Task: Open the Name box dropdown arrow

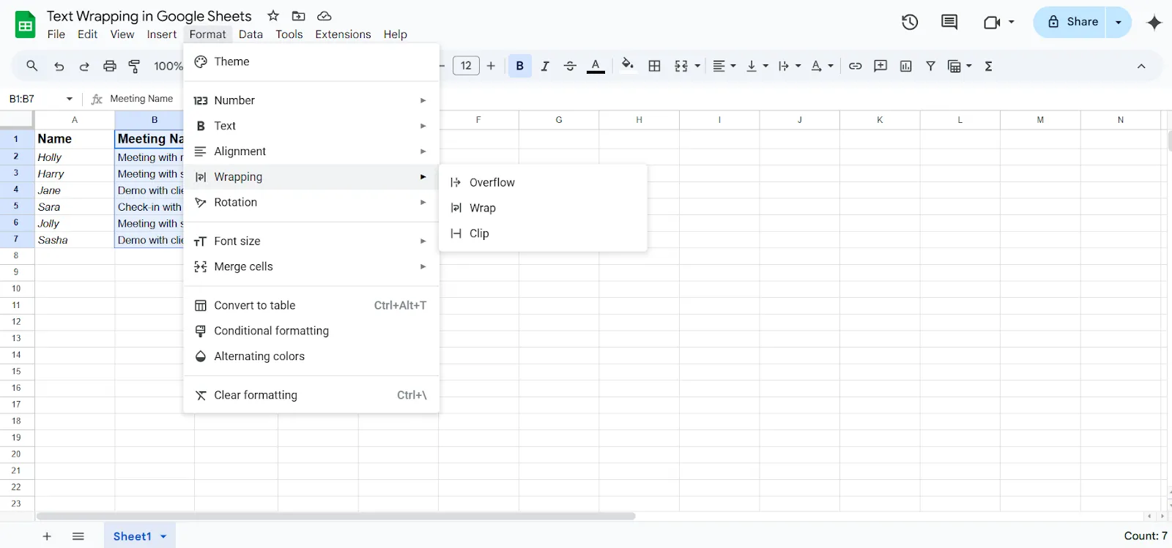Action: [70, 99]
